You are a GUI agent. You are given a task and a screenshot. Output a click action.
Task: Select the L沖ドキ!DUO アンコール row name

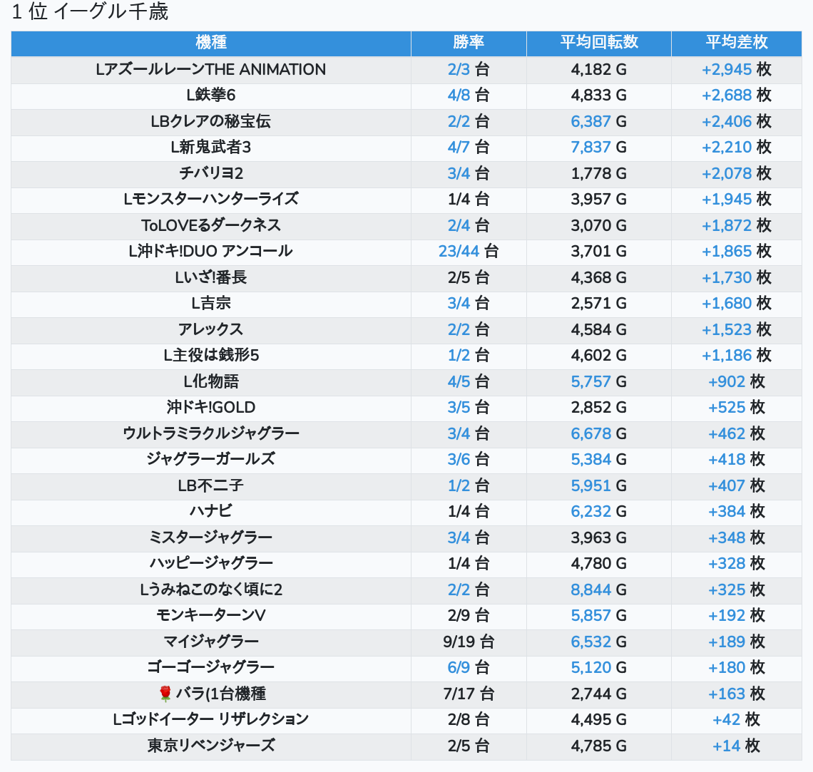tap(211, 251)
